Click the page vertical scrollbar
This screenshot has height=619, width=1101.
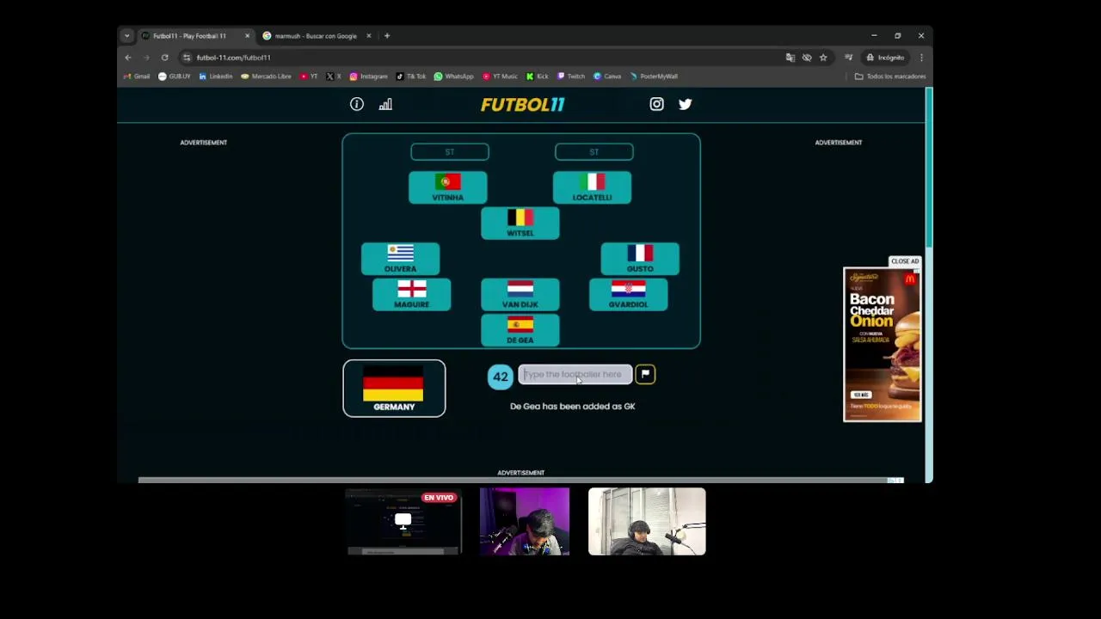coord(929,168)
